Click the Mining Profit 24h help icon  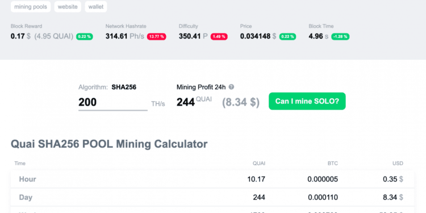pyautogui.click(x=231, y=87)
